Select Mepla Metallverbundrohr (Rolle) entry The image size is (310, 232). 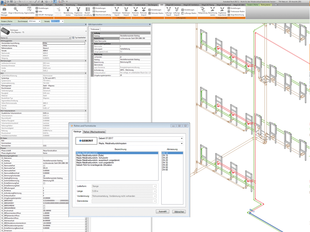click(89, 155)
